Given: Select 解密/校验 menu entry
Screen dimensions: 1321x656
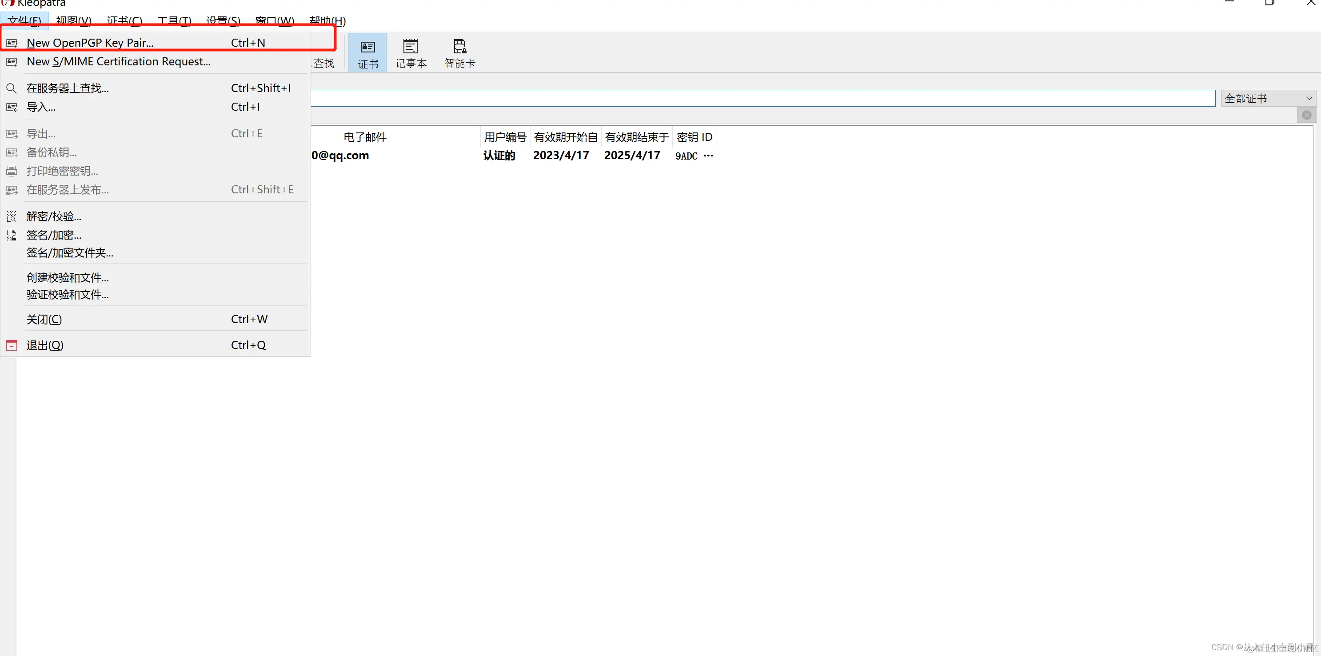Looking at the screenshot, I should click(x=156, y=216).
